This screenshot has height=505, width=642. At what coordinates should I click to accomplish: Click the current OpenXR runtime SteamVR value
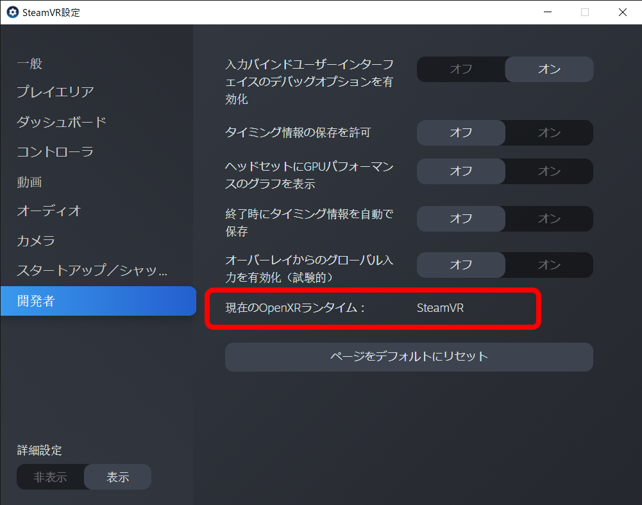440,308
